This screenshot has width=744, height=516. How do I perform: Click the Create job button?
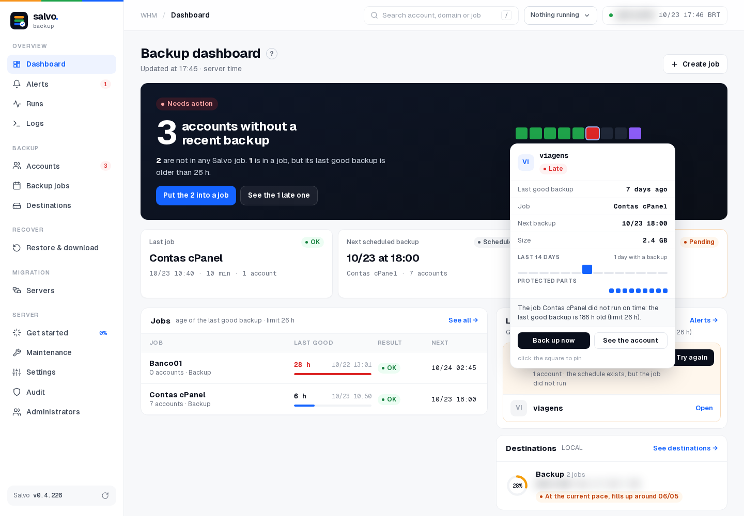[x=695, y=64]
